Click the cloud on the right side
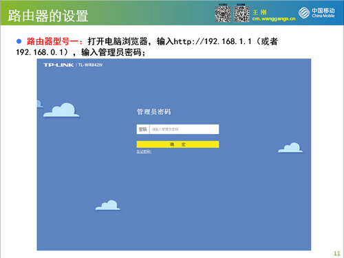 click(x=290, y=148)
